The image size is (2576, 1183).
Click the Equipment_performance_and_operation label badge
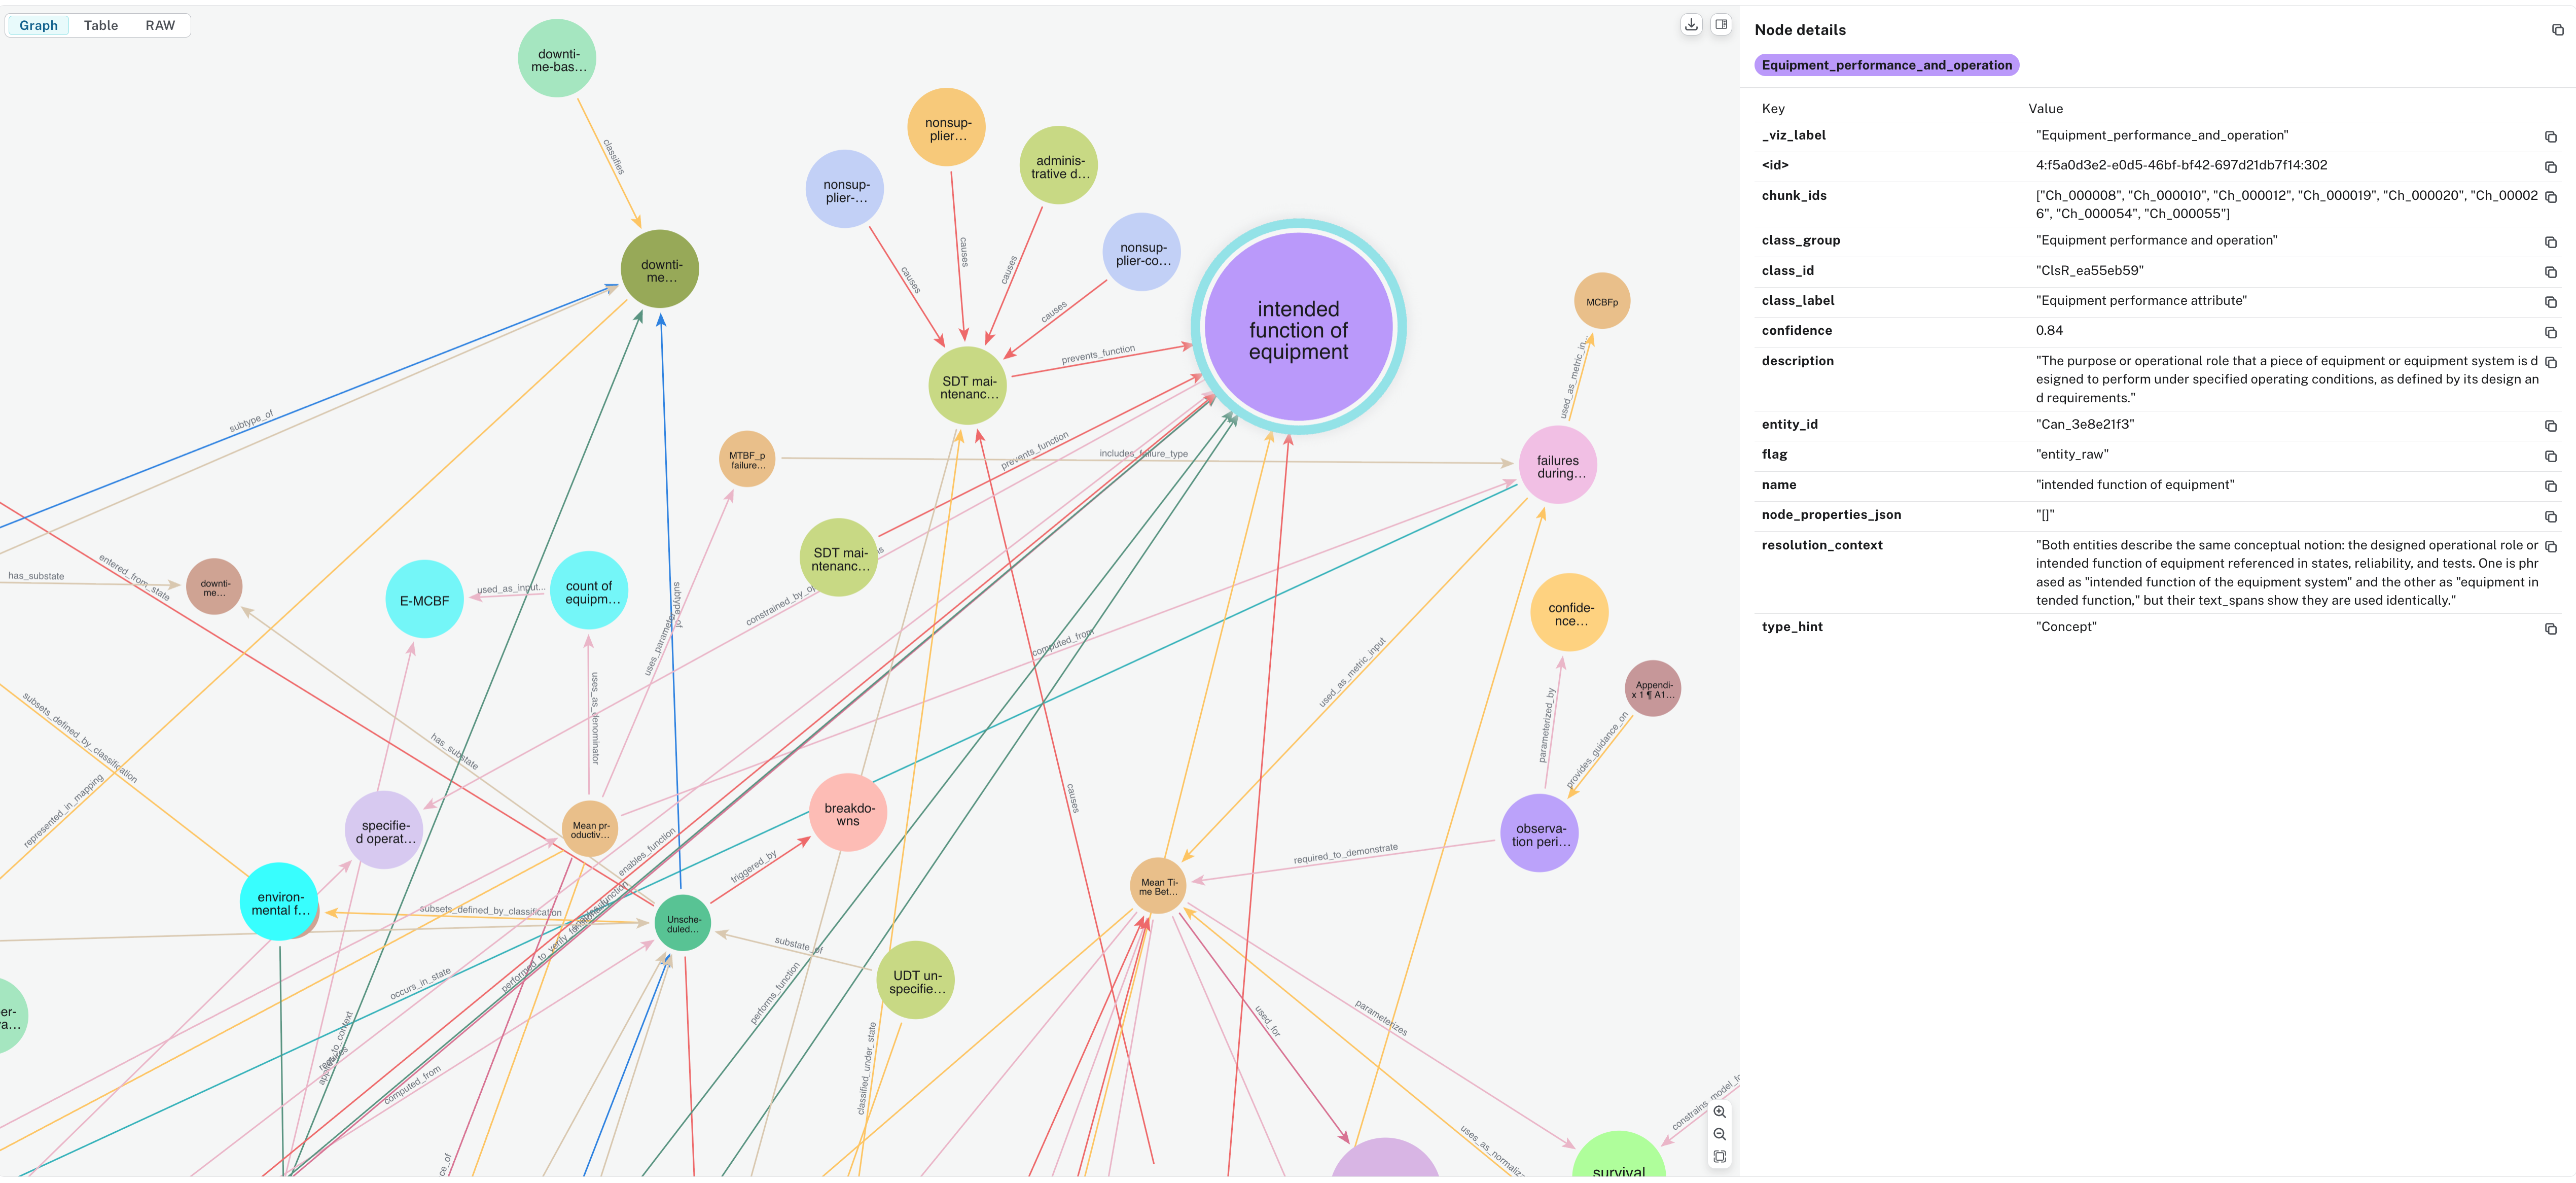click(x=1886, y=65)
